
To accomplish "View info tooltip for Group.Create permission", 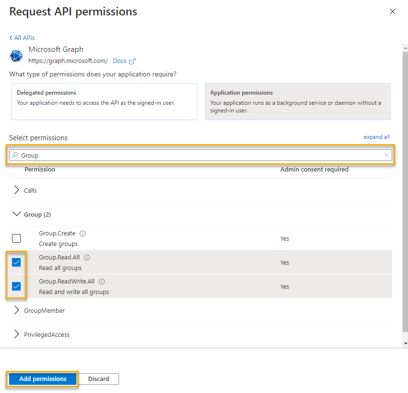I will click(x=82, y=233).
